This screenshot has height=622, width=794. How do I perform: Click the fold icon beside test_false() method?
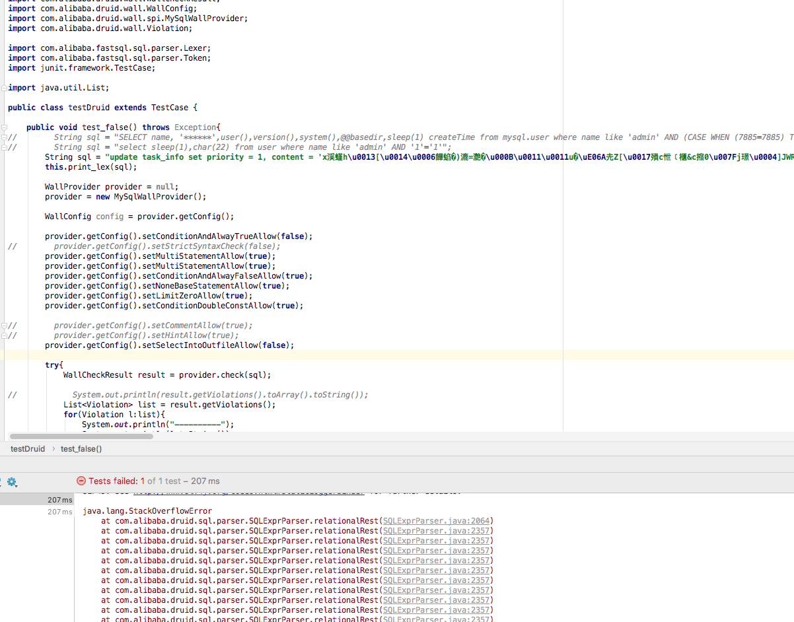tap(3, 127)
